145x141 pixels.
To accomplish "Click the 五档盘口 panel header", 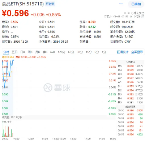I will click(130, 62).
